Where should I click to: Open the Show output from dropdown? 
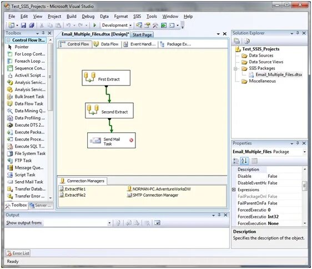click(x=109, y=223)
